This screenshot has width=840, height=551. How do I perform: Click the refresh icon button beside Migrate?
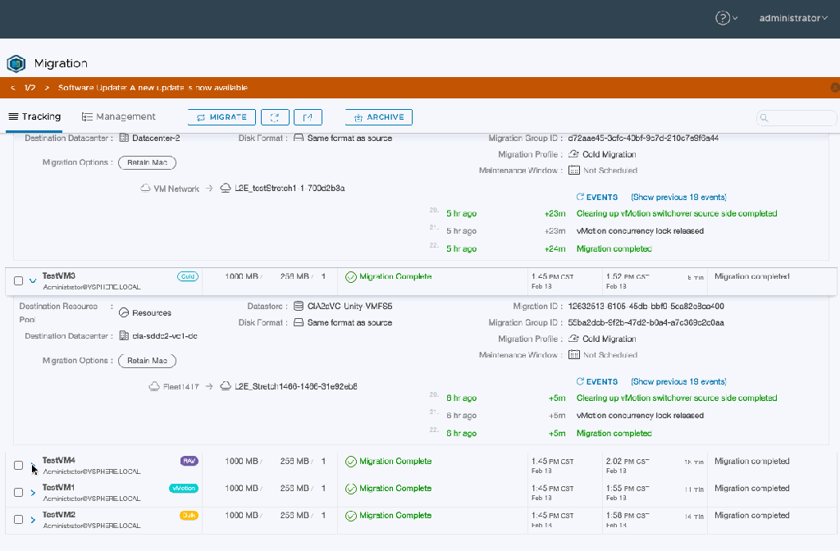tap(275, 117)
